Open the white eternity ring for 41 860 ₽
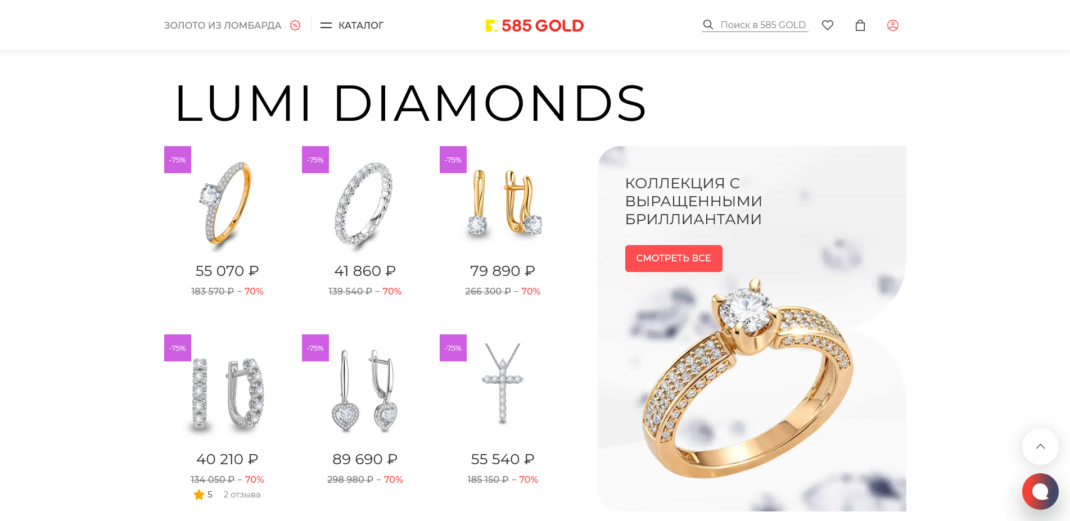The image size is (1070, 521). (x=364, y=206)
